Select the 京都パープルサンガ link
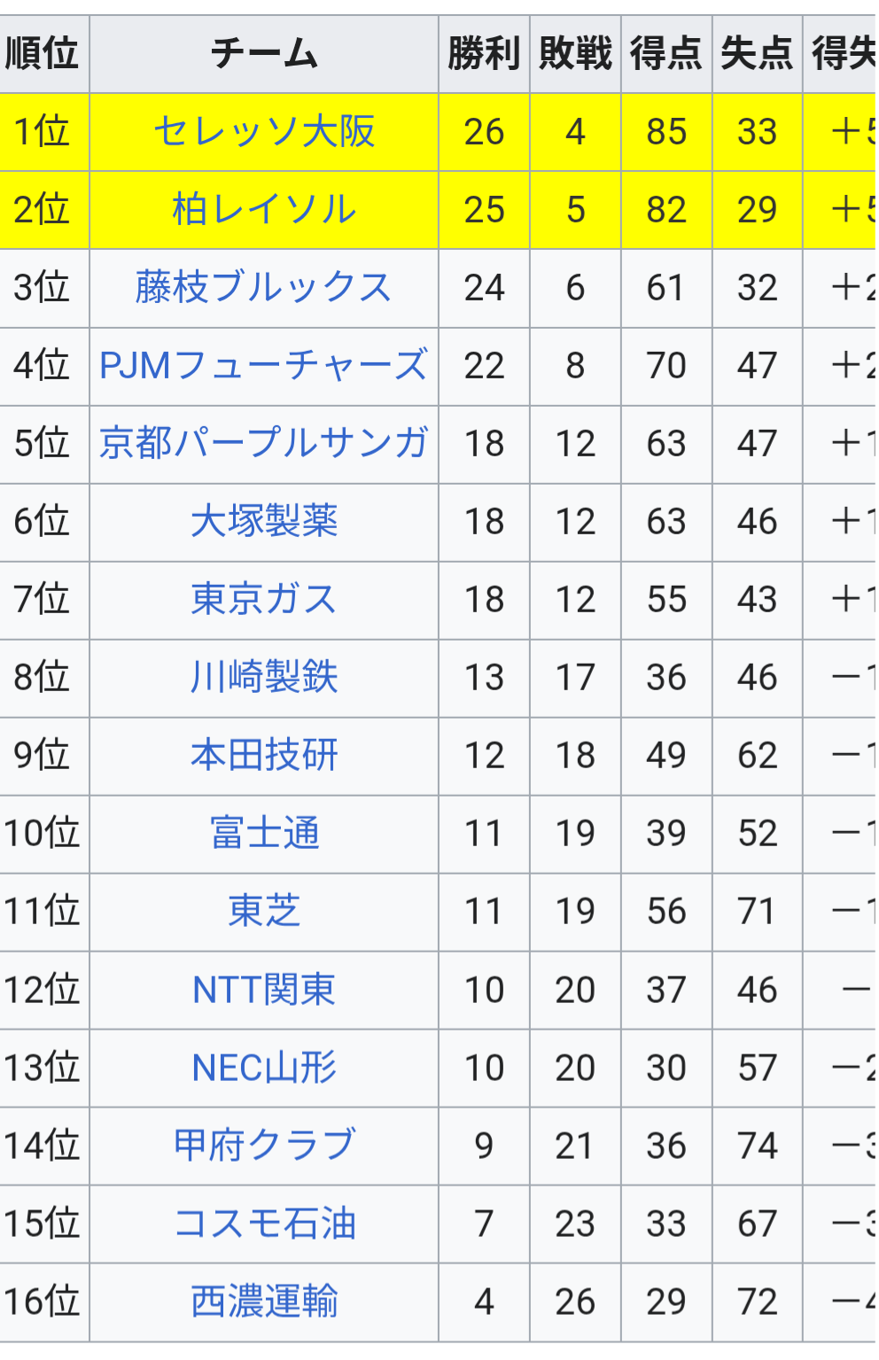 (x=263, y=444)
